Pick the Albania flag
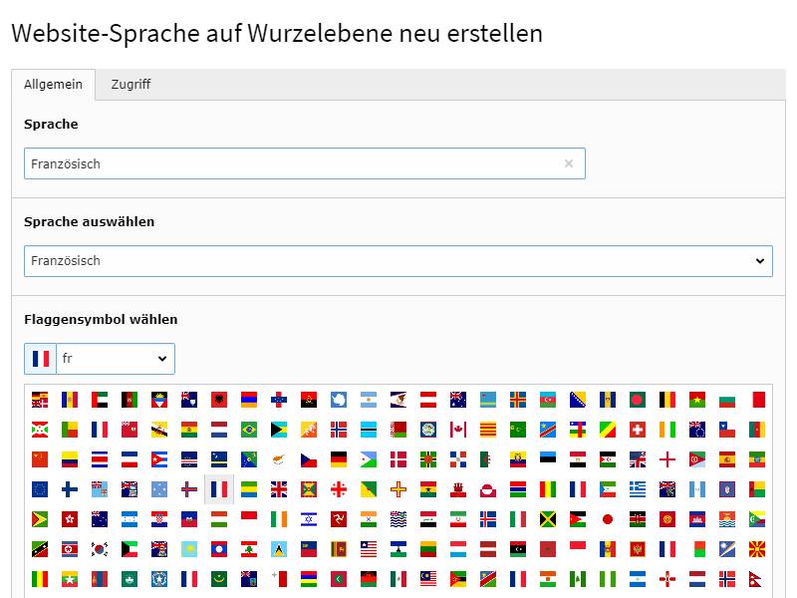Image resolution: width=797 pixels, height=598 pixels. (x=219, y=400)
